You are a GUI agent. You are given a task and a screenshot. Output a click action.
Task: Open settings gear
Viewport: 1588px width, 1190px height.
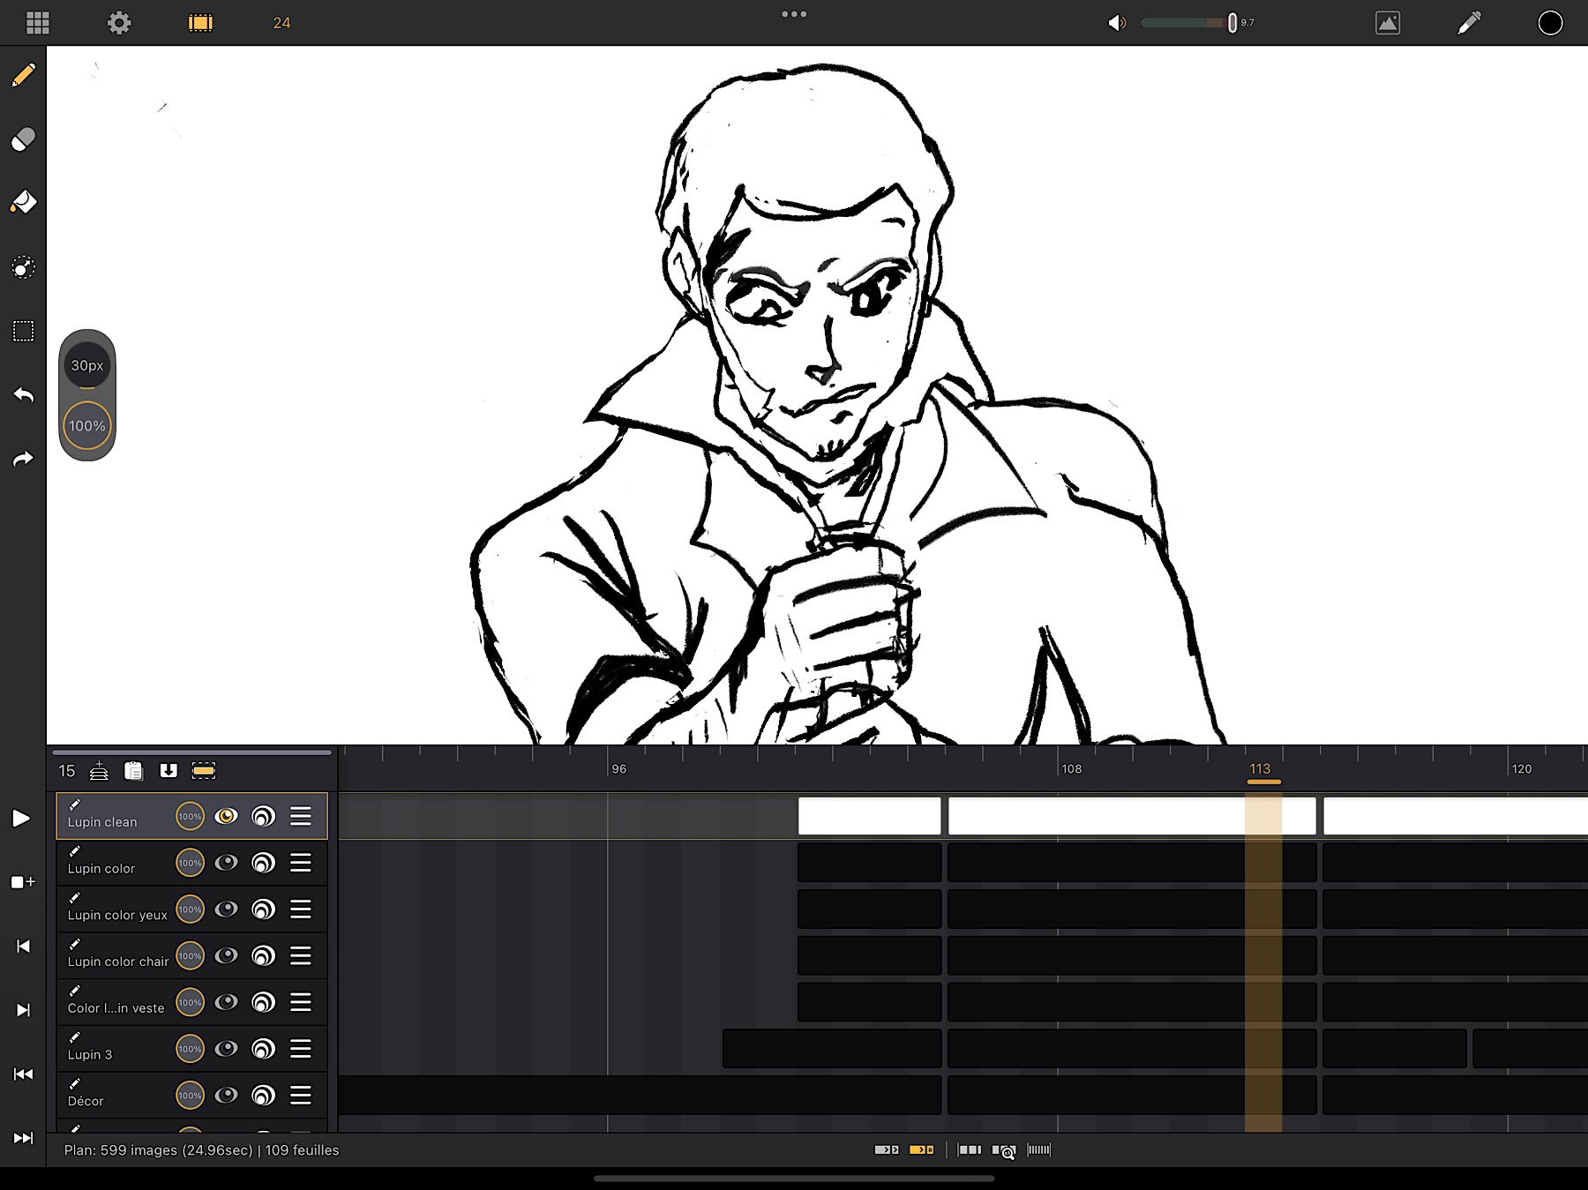pos(119,23)
